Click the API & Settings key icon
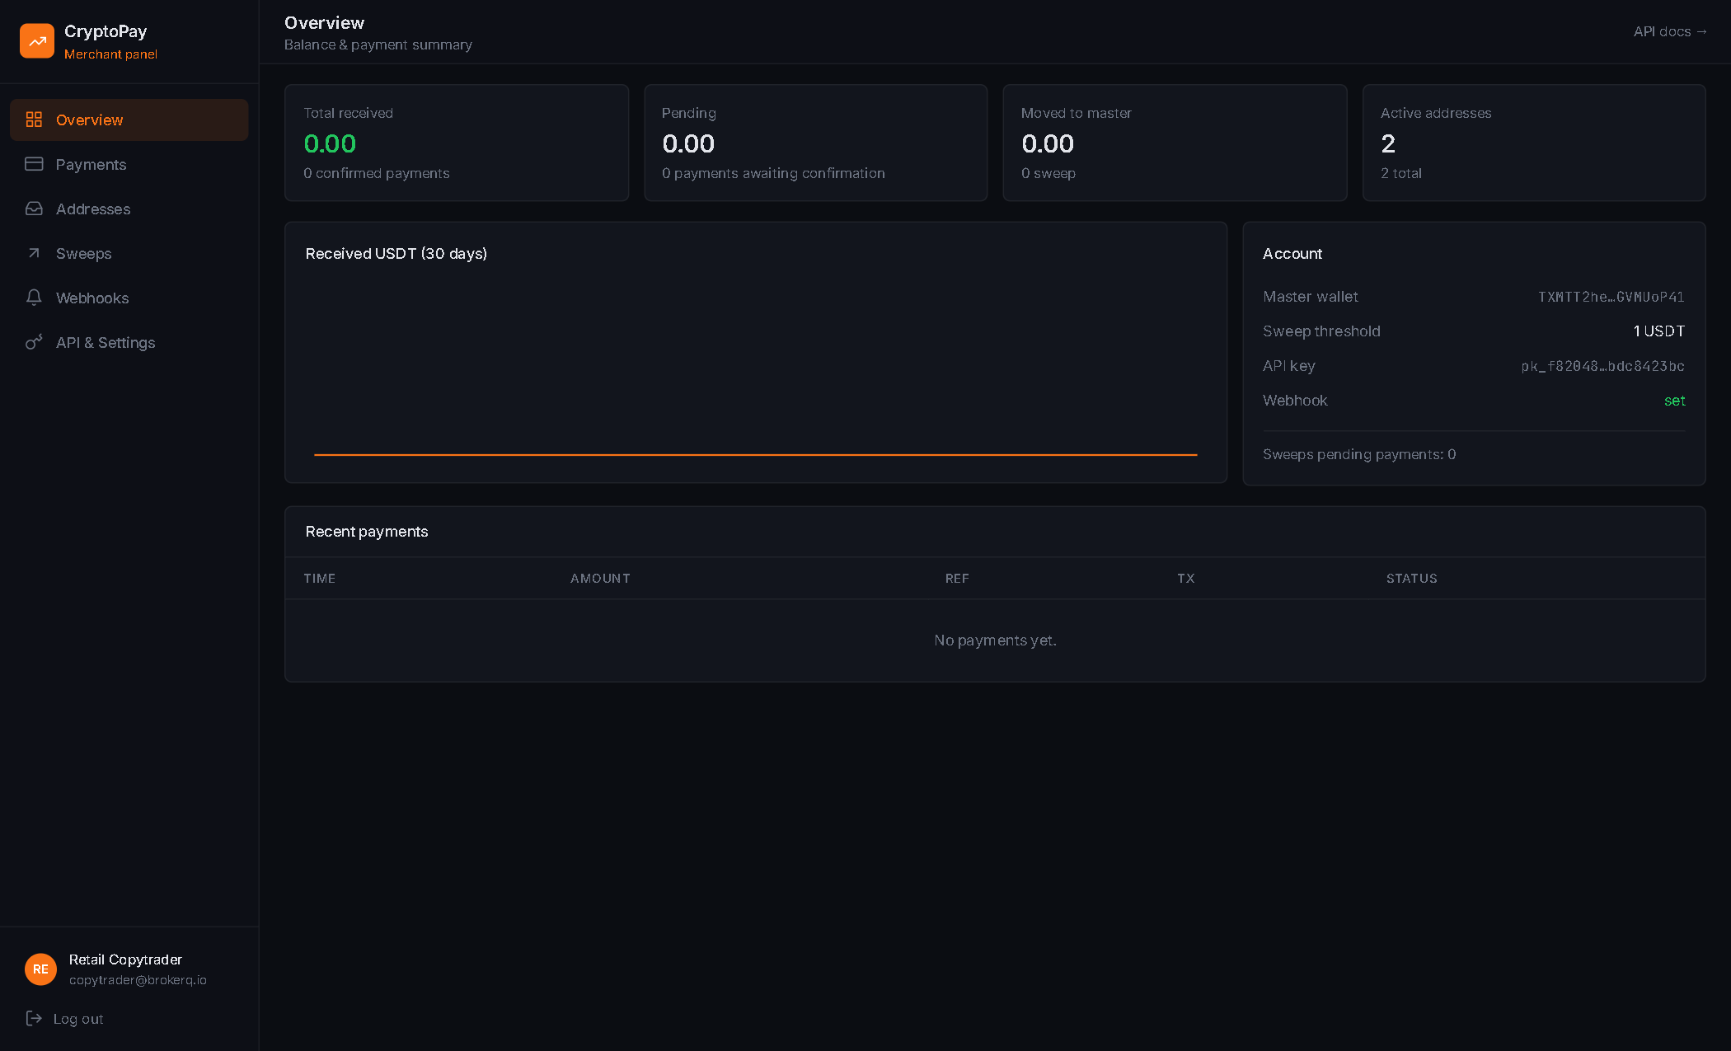Viewport: 1731px width, 1051px height. (34, 342)
